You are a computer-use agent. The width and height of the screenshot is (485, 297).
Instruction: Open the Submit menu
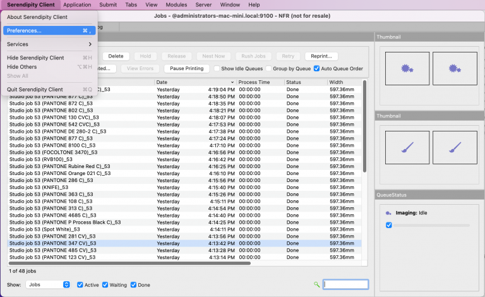pyautogui.click(x=108, y=4)
